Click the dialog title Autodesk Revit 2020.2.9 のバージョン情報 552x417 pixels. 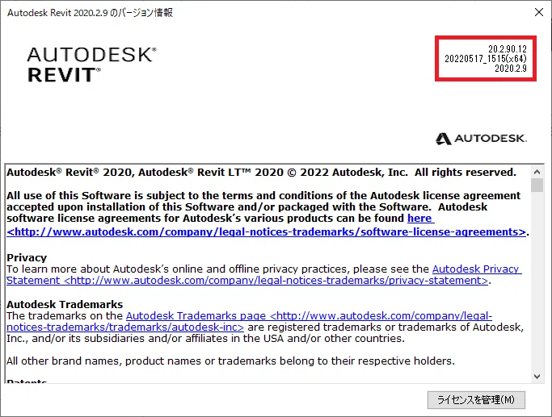coord(91,13)
